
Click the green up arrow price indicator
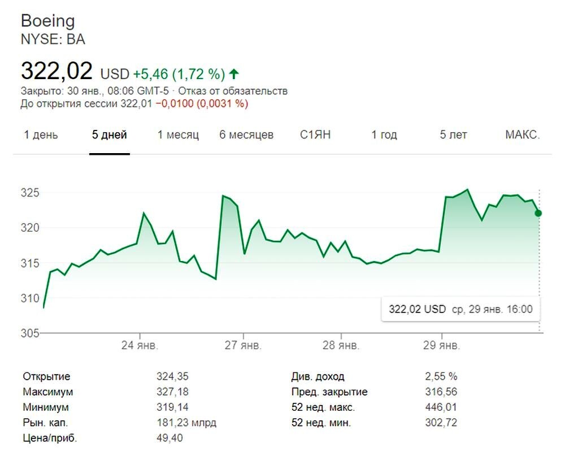click(x=234, y=74)
